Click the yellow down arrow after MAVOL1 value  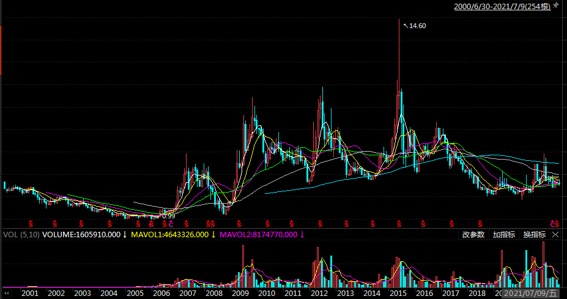213,235
